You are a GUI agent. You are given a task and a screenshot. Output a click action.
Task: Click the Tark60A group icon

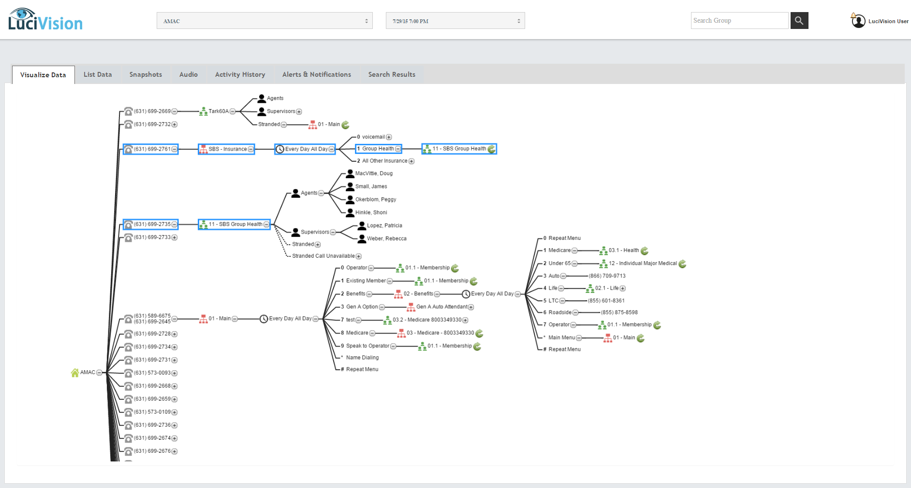pos(204,112)
